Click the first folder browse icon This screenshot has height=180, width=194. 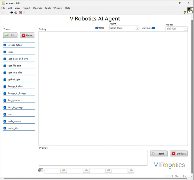point(64,170)
